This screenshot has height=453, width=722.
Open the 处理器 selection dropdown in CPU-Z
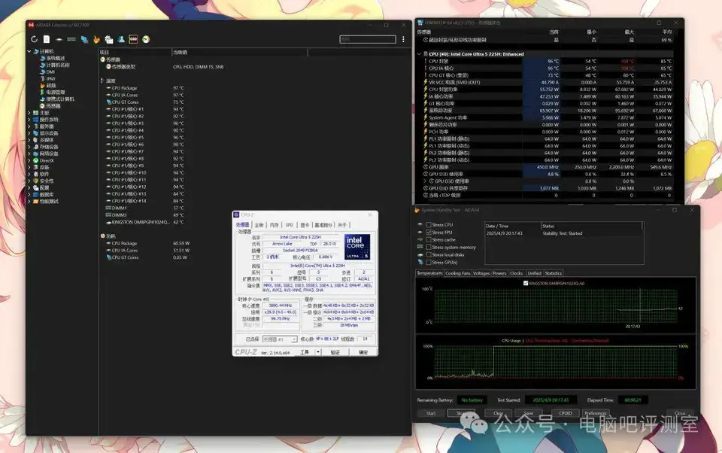tap(280, 339)
